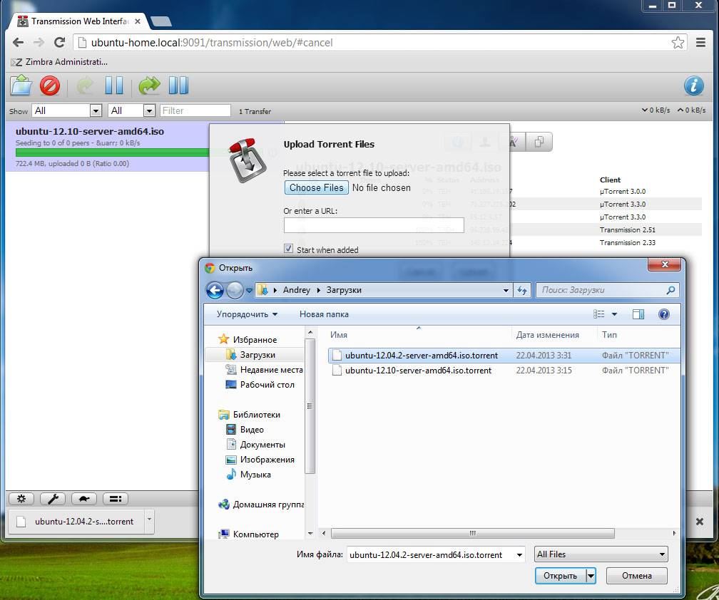
Task: Click the Поиск: Загрузки search box
Action: [607, 290]
